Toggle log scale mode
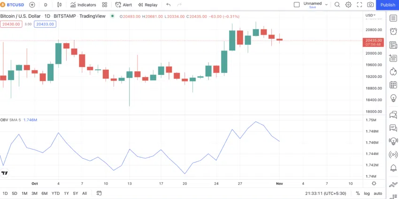Viewport: 399px width, 199px height. (x=367, y=193)
